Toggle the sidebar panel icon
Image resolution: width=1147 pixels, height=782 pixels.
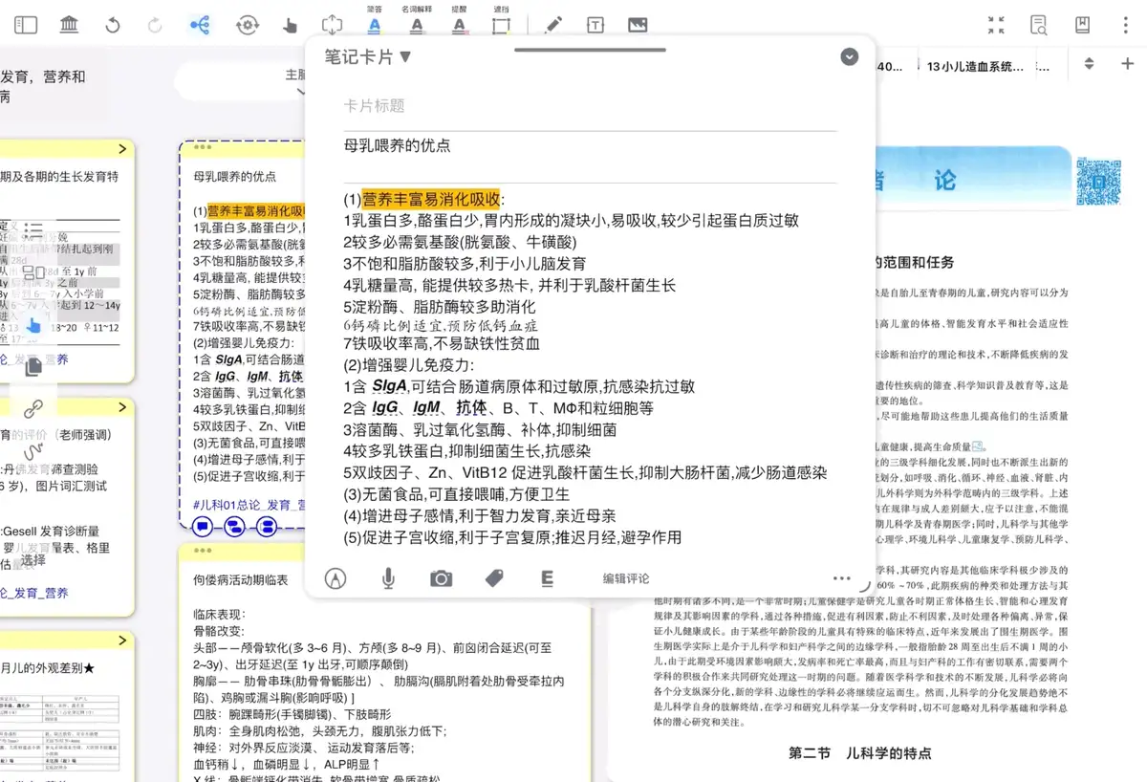coord(26,26)
